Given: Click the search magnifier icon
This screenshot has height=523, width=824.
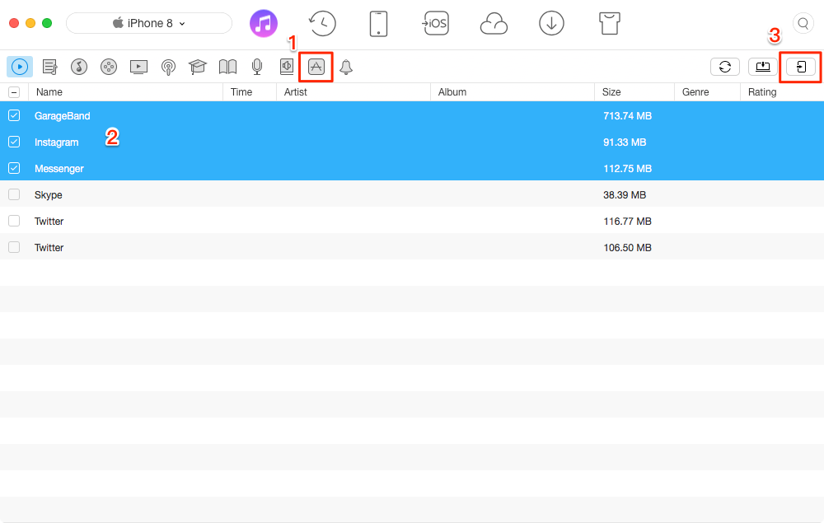Looking at the screenshot, I should pyautogui.click(x=803, y=23).
